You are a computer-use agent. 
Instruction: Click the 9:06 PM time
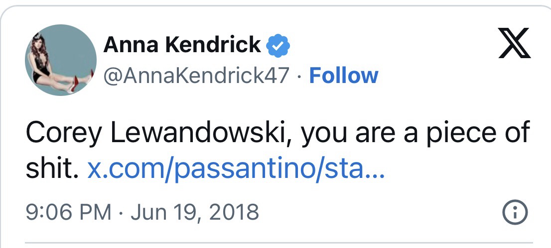click(68, 212)
